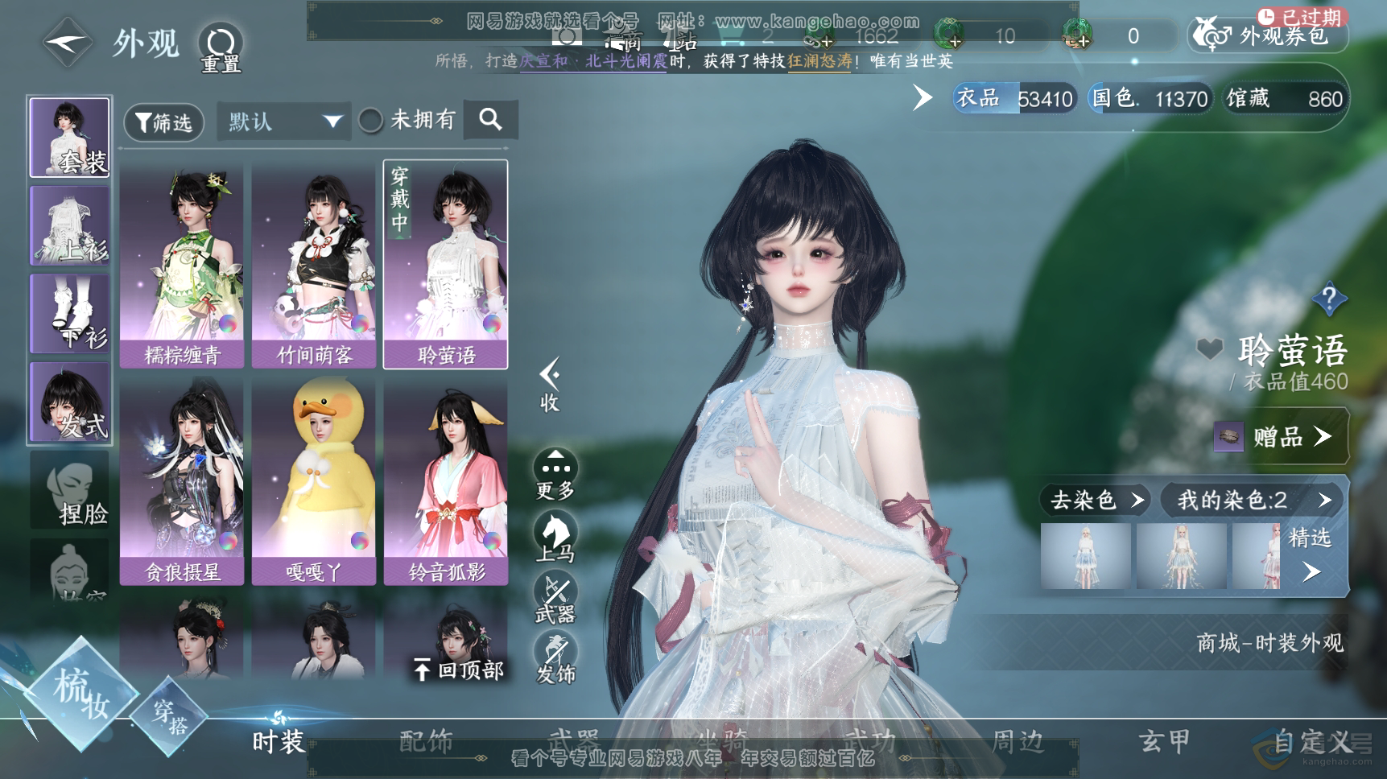Open the question mark help icon
Screen dimensions: 1387x779
click(x=1329, y=299)
